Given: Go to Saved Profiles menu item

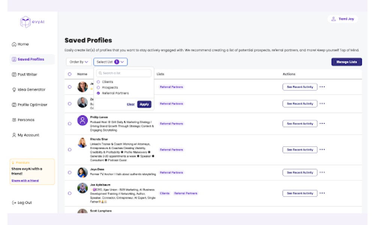Looking at the screenshot, I should tap(32, 59).
